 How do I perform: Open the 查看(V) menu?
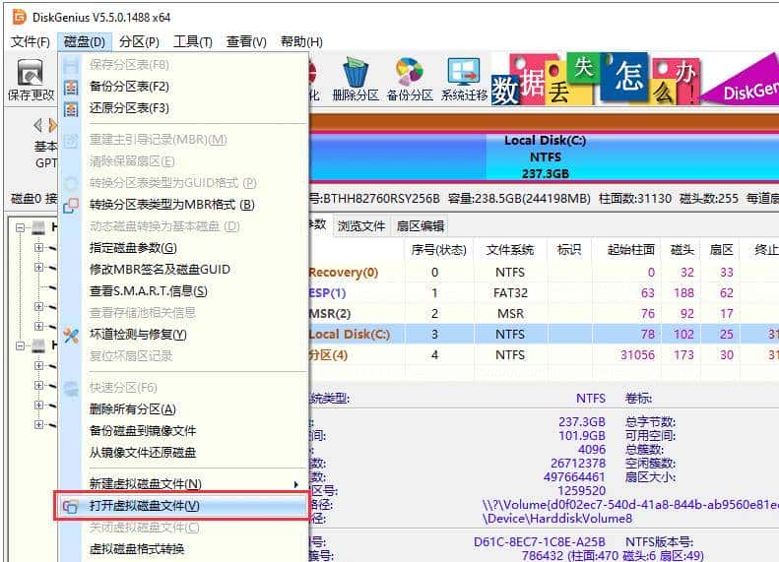[x=246, y=41]
